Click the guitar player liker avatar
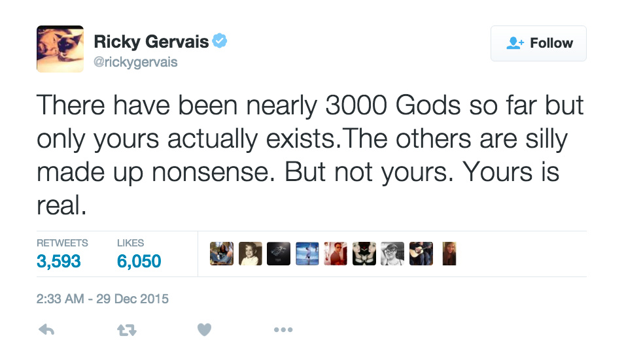This screenshot has width=624, height=351. [421, 254]
